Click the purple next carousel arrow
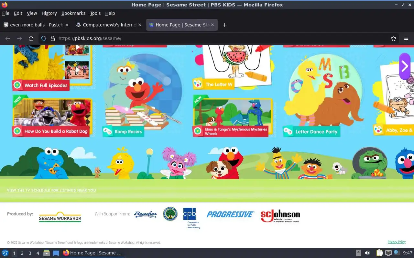Viewport: 414px width, 258px height. point(405,66)
